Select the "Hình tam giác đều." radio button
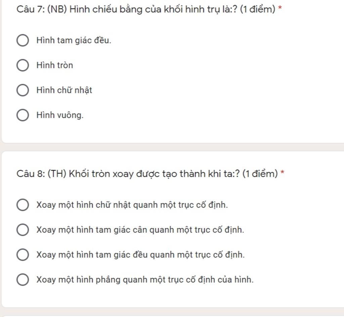The width and height of the screenshot is (344, 317). (23, 41)
